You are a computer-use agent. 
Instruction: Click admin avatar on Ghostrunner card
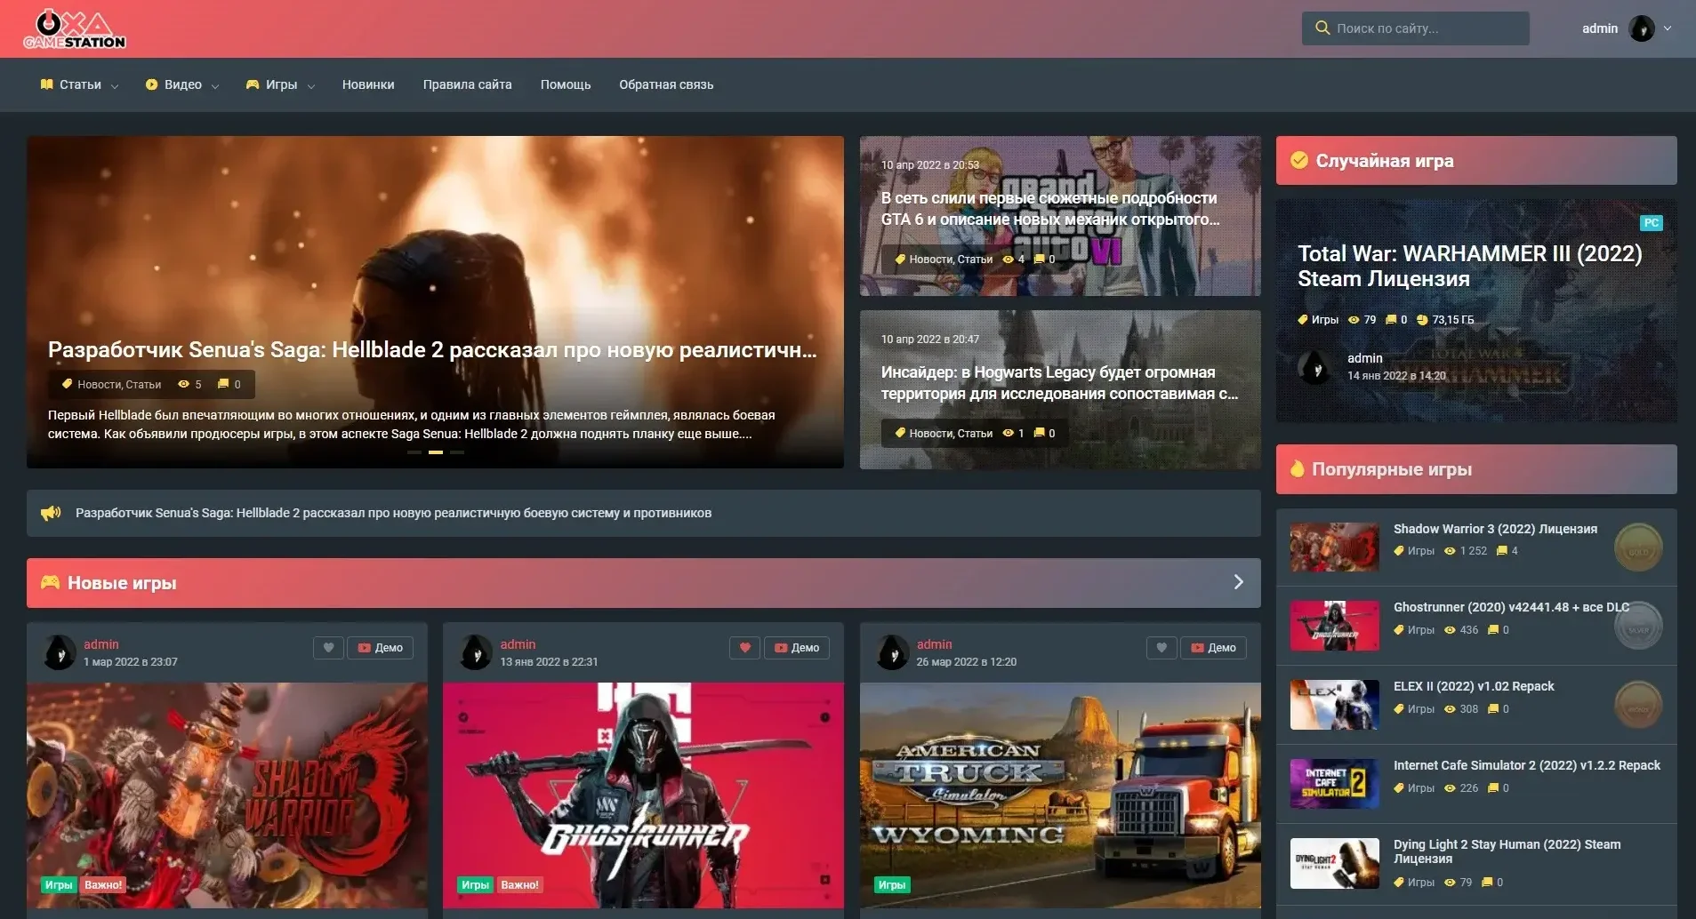tap(476, 652)
